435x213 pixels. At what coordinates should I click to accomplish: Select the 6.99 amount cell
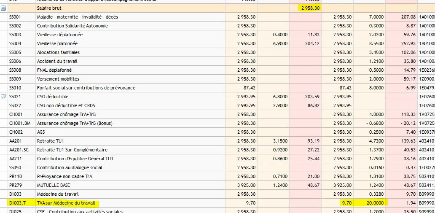[411, 88]
